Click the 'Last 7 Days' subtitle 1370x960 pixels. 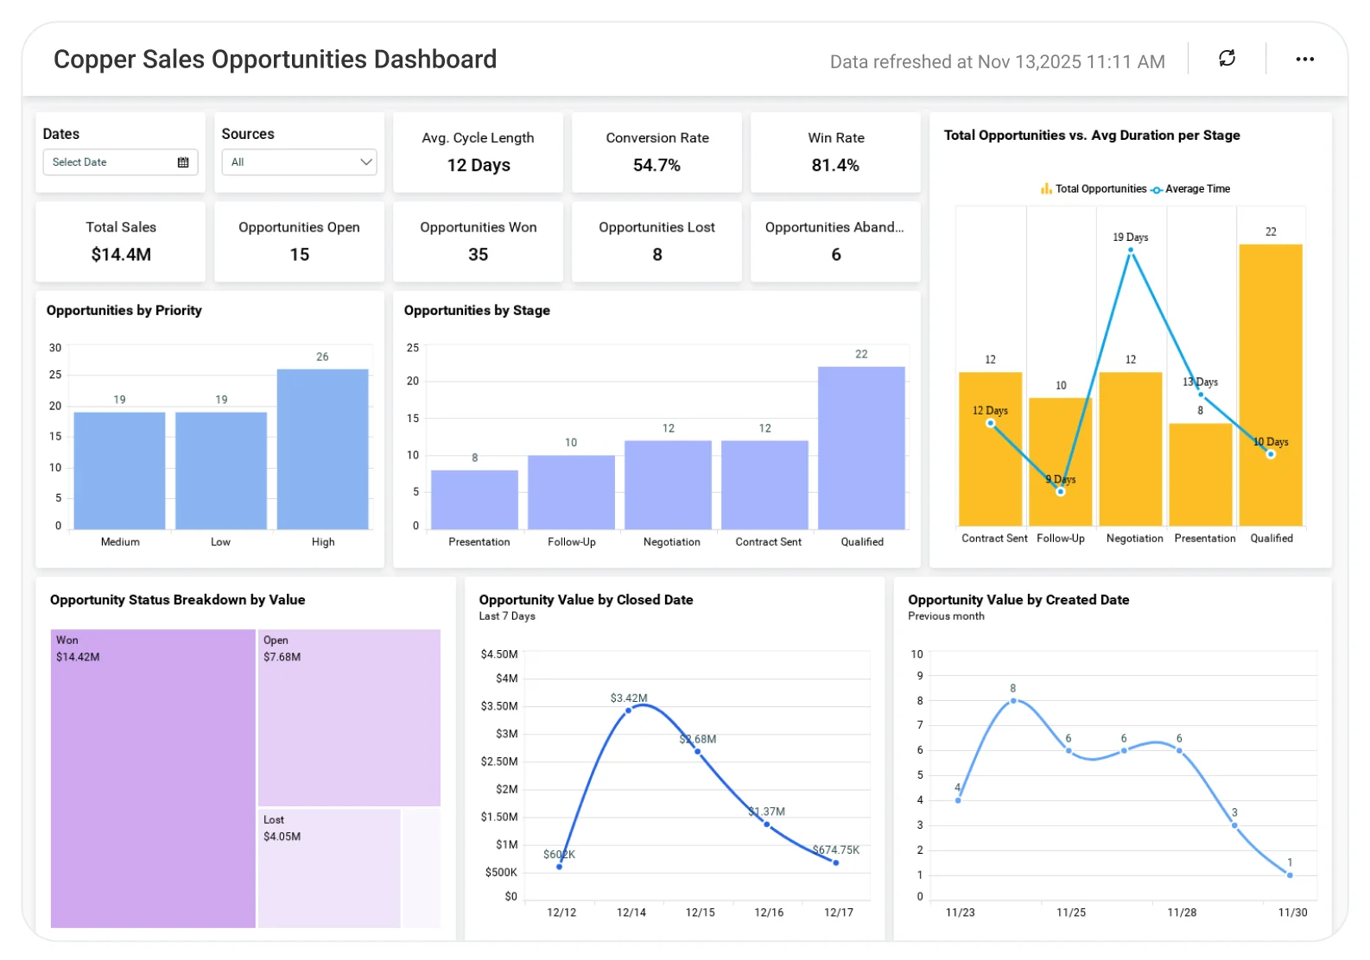tap(507, 616)
